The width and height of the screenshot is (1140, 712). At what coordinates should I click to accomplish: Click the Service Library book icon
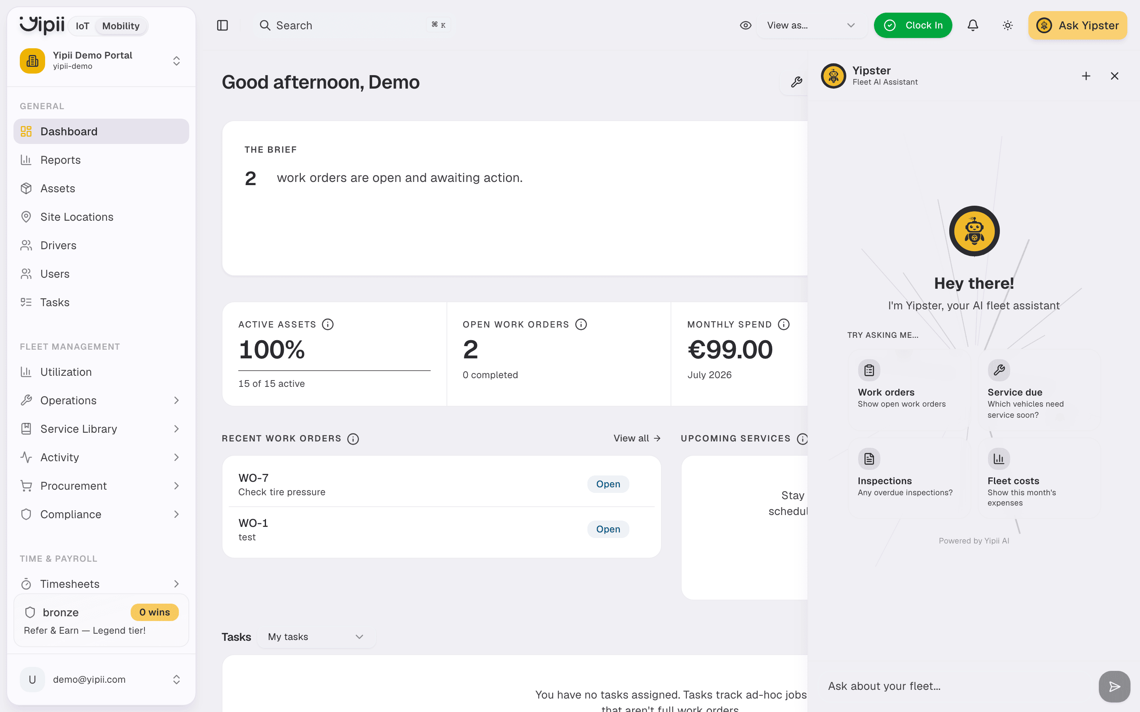27,429
